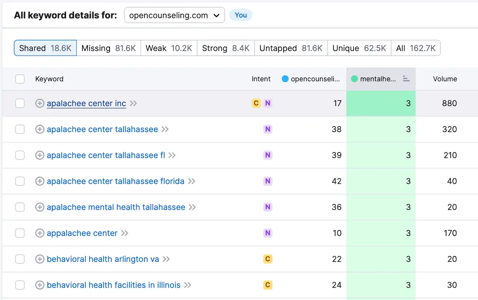Select the Untapped 81.6K tab
This screenshot has width=478, height=300.
pyautogui.click(x=290, y=48)
